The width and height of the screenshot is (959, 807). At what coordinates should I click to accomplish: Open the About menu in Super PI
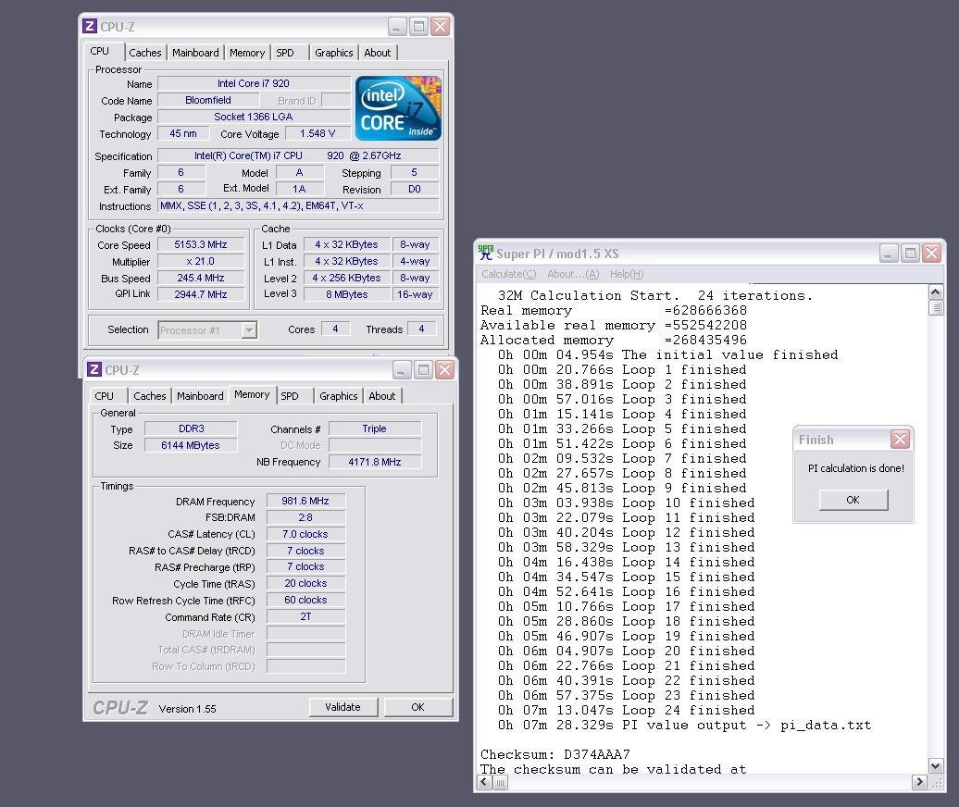573,274
